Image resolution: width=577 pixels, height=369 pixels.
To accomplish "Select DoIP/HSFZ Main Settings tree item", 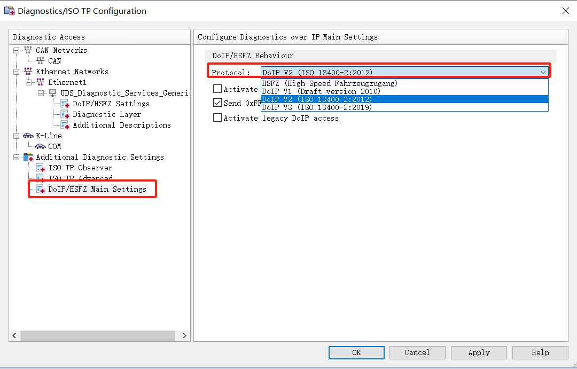I will [x=97, y=189].
